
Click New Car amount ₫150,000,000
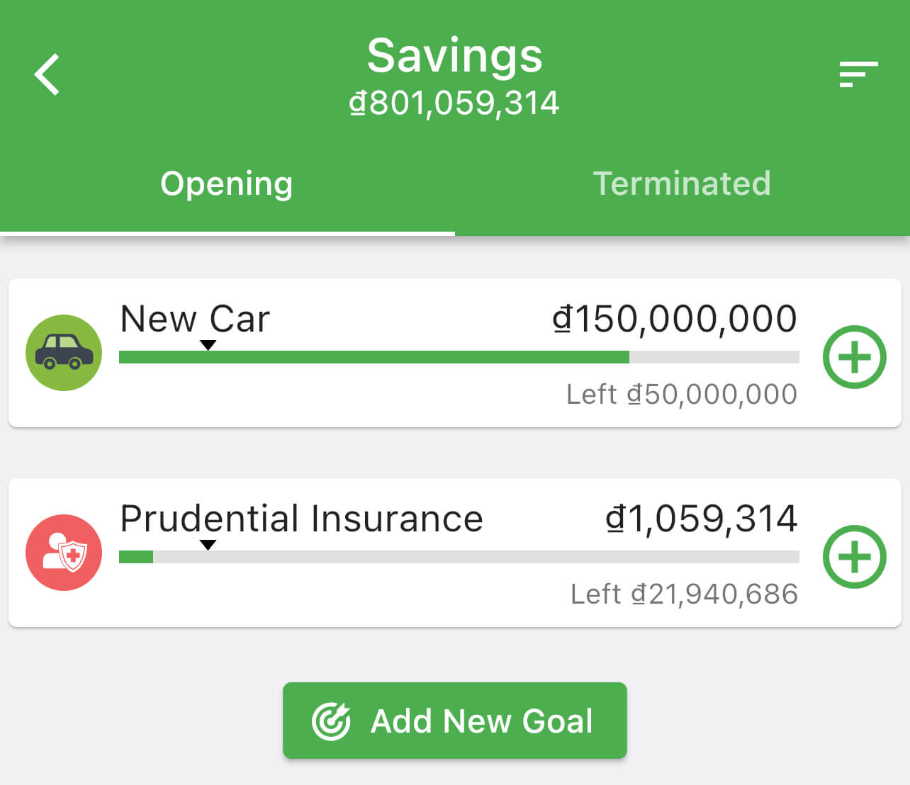[675, 319]
